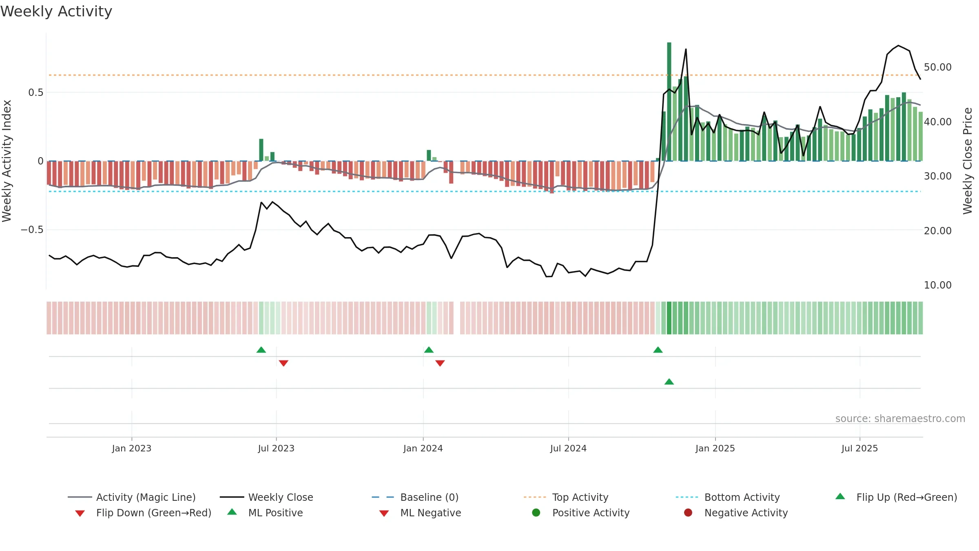This screenshot has height=551, width=979.
Task: Click the source: sharemaestro.com text
Action: (x=900, y=418)
